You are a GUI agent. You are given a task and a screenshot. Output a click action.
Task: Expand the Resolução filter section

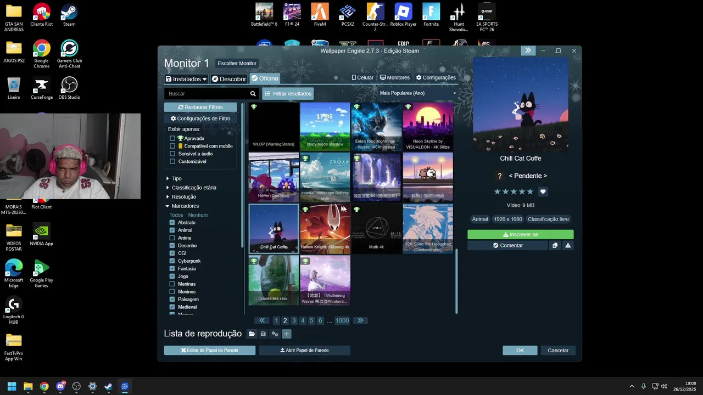tap(181, 197)
